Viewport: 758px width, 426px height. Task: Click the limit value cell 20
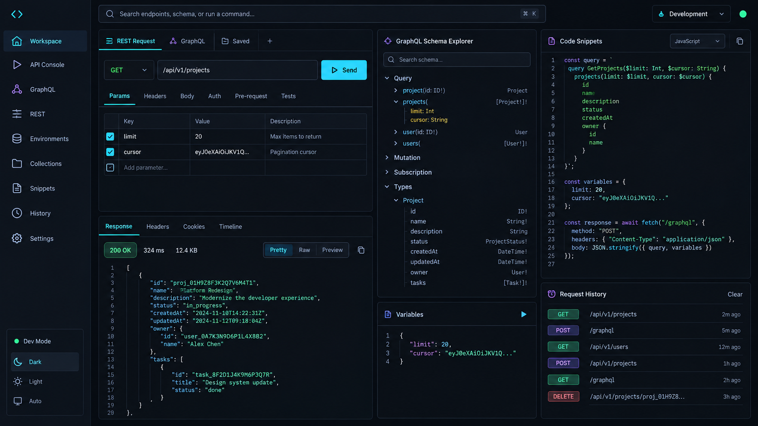(227, 136)
